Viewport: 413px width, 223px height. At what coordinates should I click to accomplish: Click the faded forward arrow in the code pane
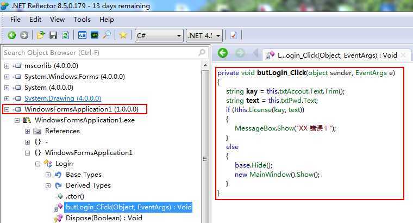click(240, 53)
